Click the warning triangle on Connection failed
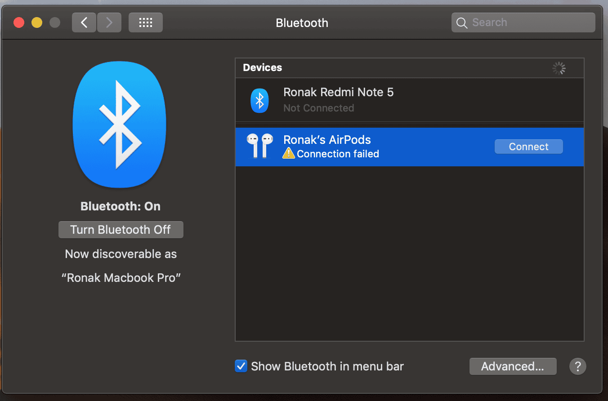Image resolution: width=608 pixels, height=401 pixels. pyautogui.click(x=288, y=153)
